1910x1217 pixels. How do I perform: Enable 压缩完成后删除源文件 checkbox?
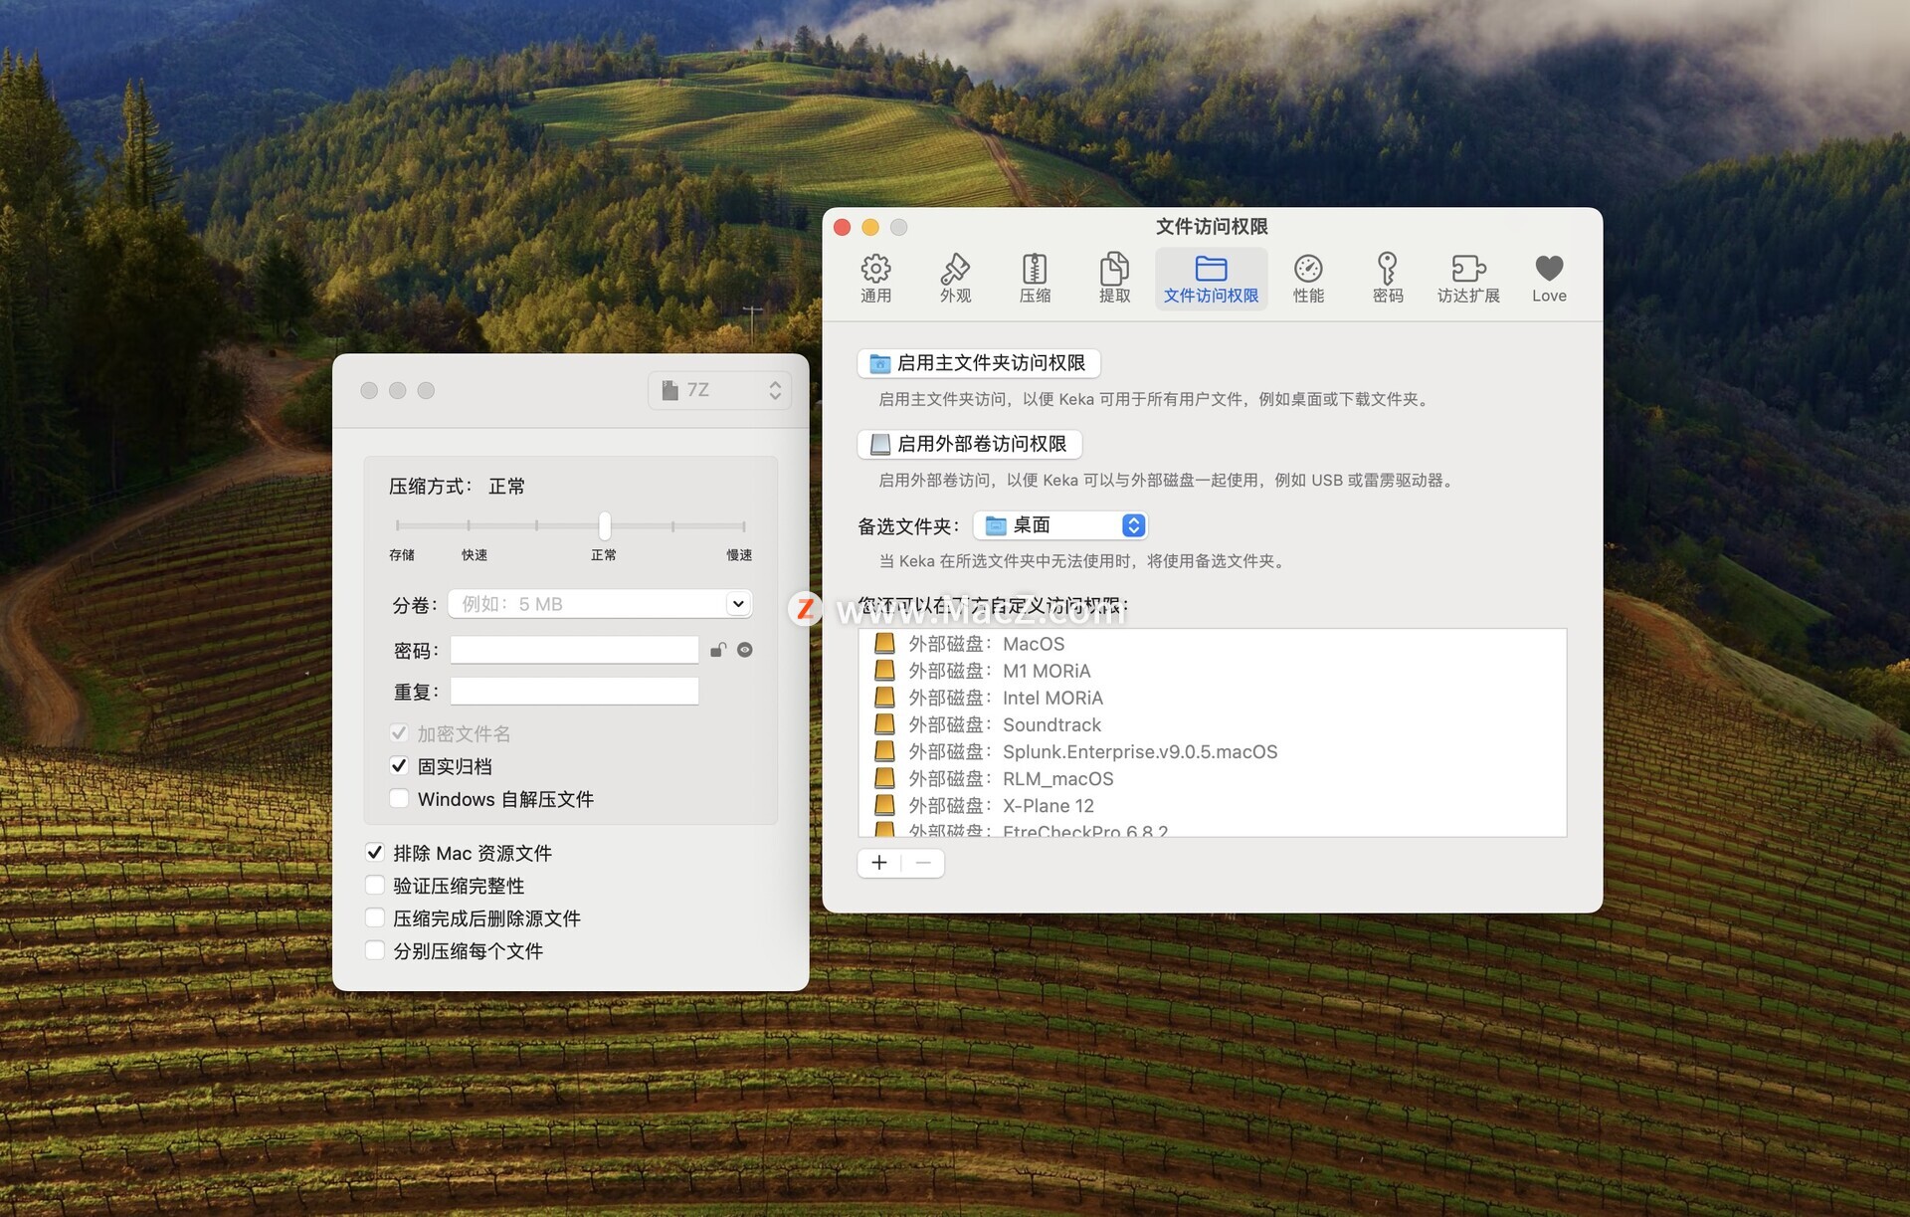pos(375,917)
